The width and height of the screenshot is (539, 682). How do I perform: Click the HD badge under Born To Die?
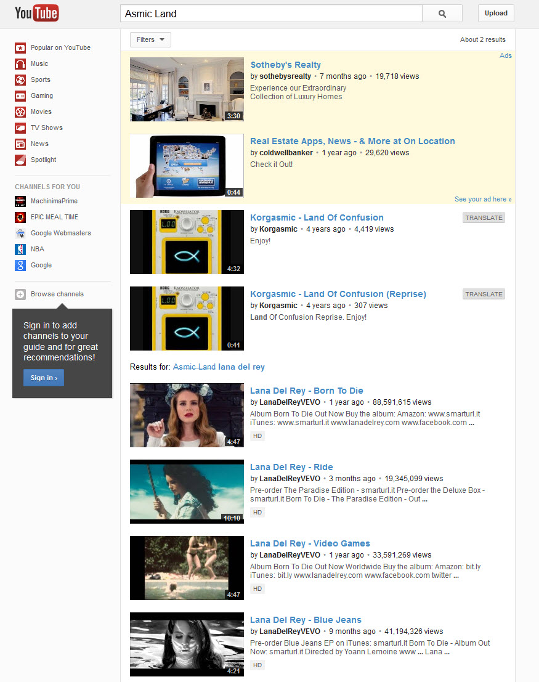[257, 436]
